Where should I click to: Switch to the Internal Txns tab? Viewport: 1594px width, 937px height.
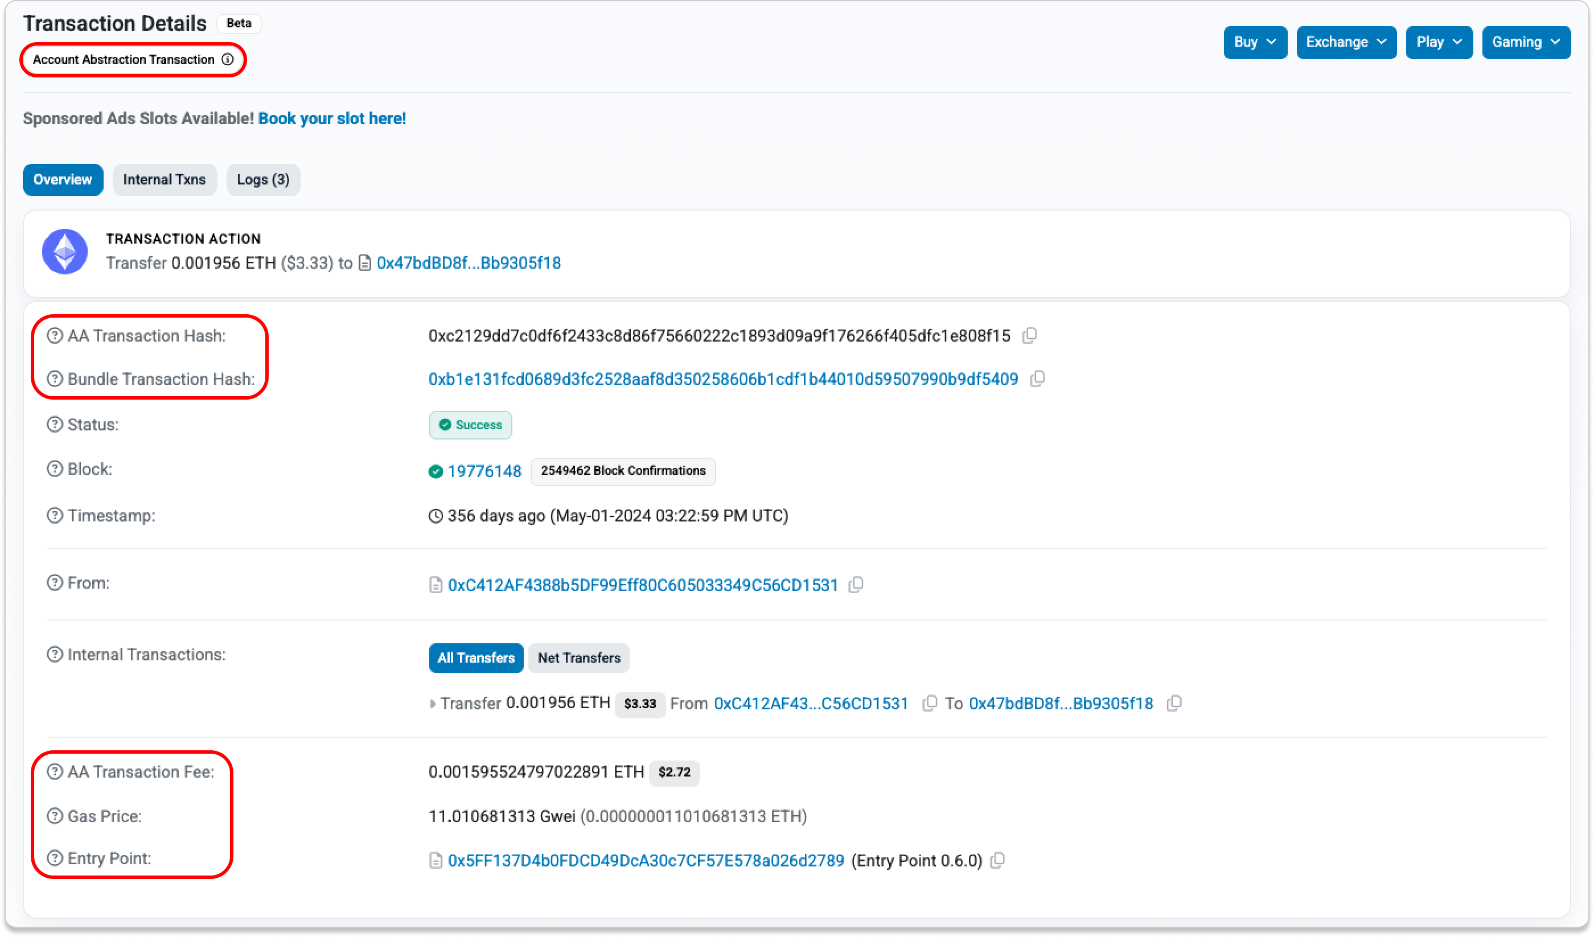[165, 180]
